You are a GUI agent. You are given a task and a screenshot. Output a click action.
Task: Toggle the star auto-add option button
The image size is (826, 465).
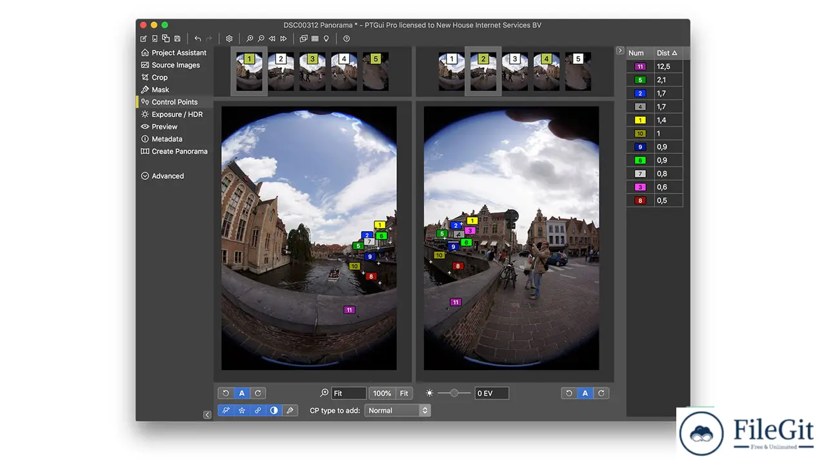click(x=242, y=410)
